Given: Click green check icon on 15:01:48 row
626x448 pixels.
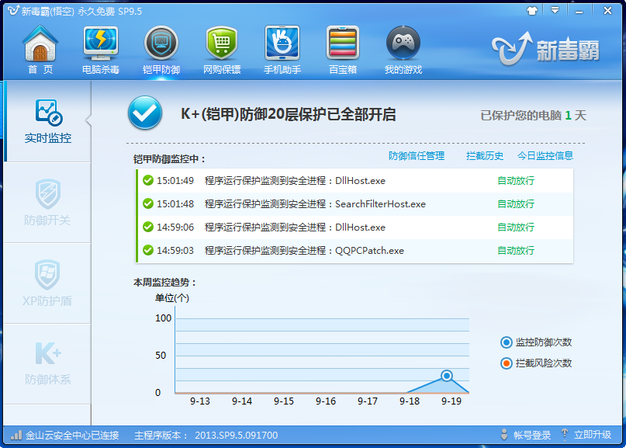Looking at the screenshot, I should pyautogui.click(x=148, y=204).
